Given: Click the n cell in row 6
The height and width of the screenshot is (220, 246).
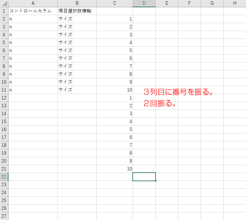Looking at the screenshot, I should 33,51.
